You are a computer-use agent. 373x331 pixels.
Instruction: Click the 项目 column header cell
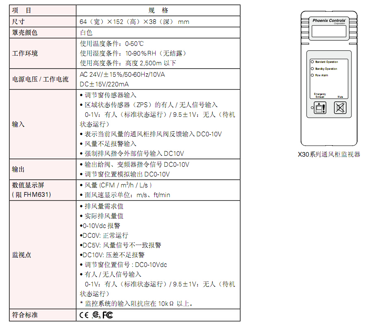pos(42,11)
